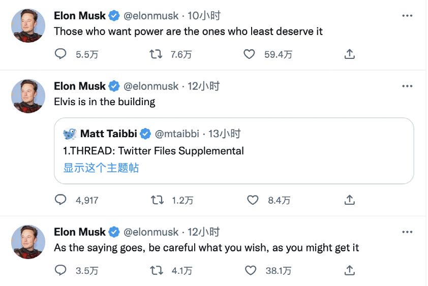
Task: Open more options on the last tweet
Action: 407,232
